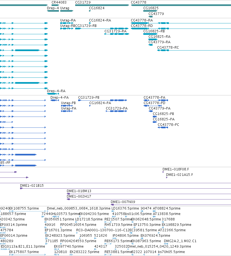Click the CG43779-PA protein label

160,108
